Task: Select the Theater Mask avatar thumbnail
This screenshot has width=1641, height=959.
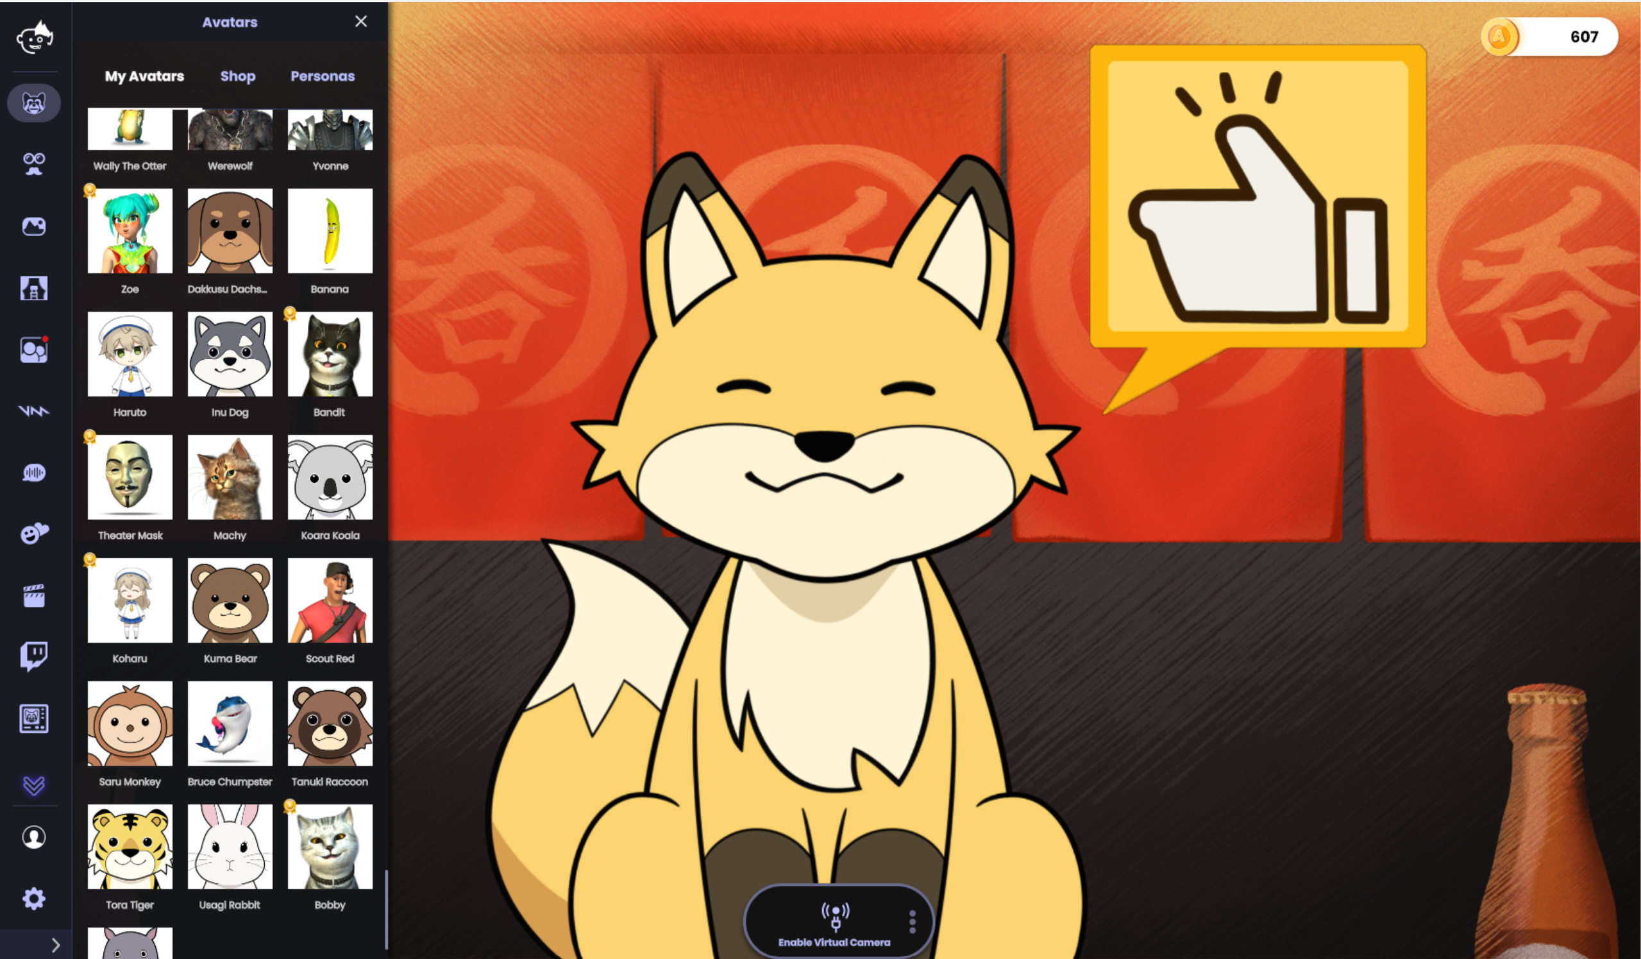Action: pyautogui.click(x=130, y=477)
